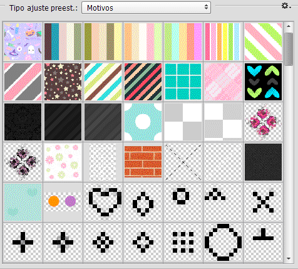This screenshot has width=298, height=269.
Task: Select the olive and peach vertical stripes pattern
Action: [x=103, y=41]
